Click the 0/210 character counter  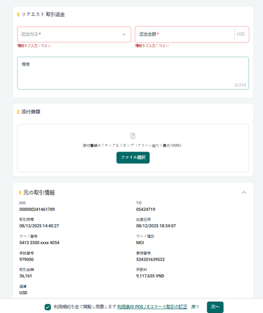(x=241, y=85)
